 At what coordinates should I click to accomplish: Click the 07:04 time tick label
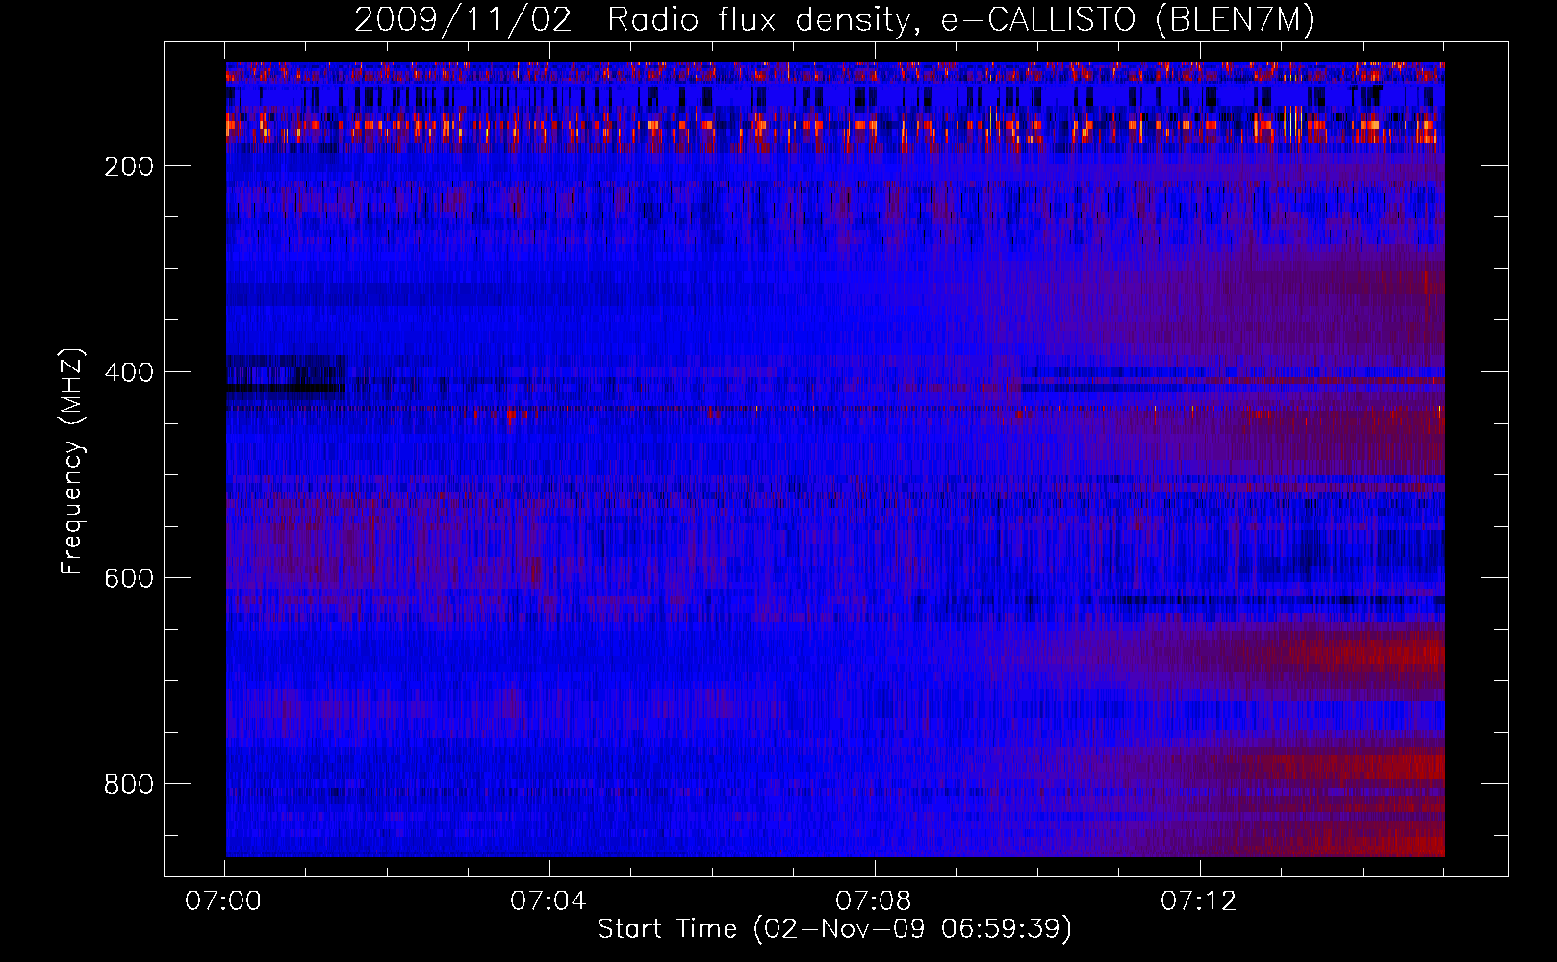coord(549,901)
